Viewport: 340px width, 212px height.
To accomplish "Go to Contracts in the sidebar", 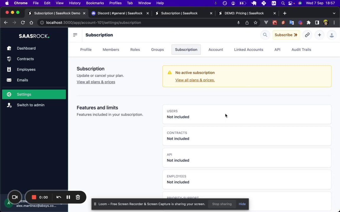I will click(25, 59).
